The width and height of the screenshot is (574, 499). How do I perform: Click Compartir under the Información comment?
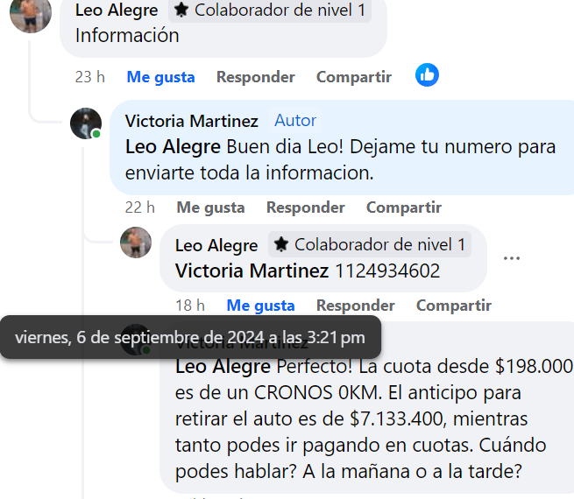point(354,77)
